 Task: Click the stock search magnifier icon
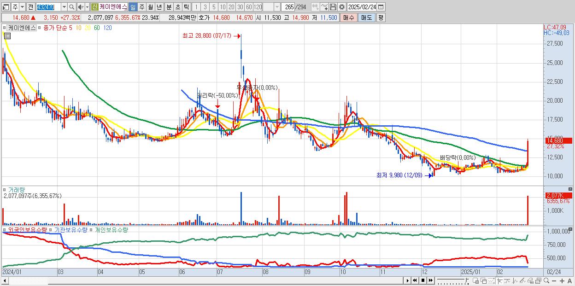click(72, 7)
